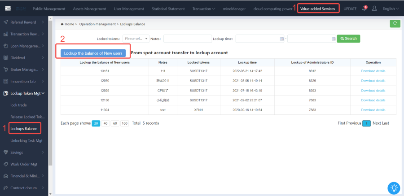Go to page 1 in pagination
This screenshot has height=196, width=404.
tap(366, 123)
